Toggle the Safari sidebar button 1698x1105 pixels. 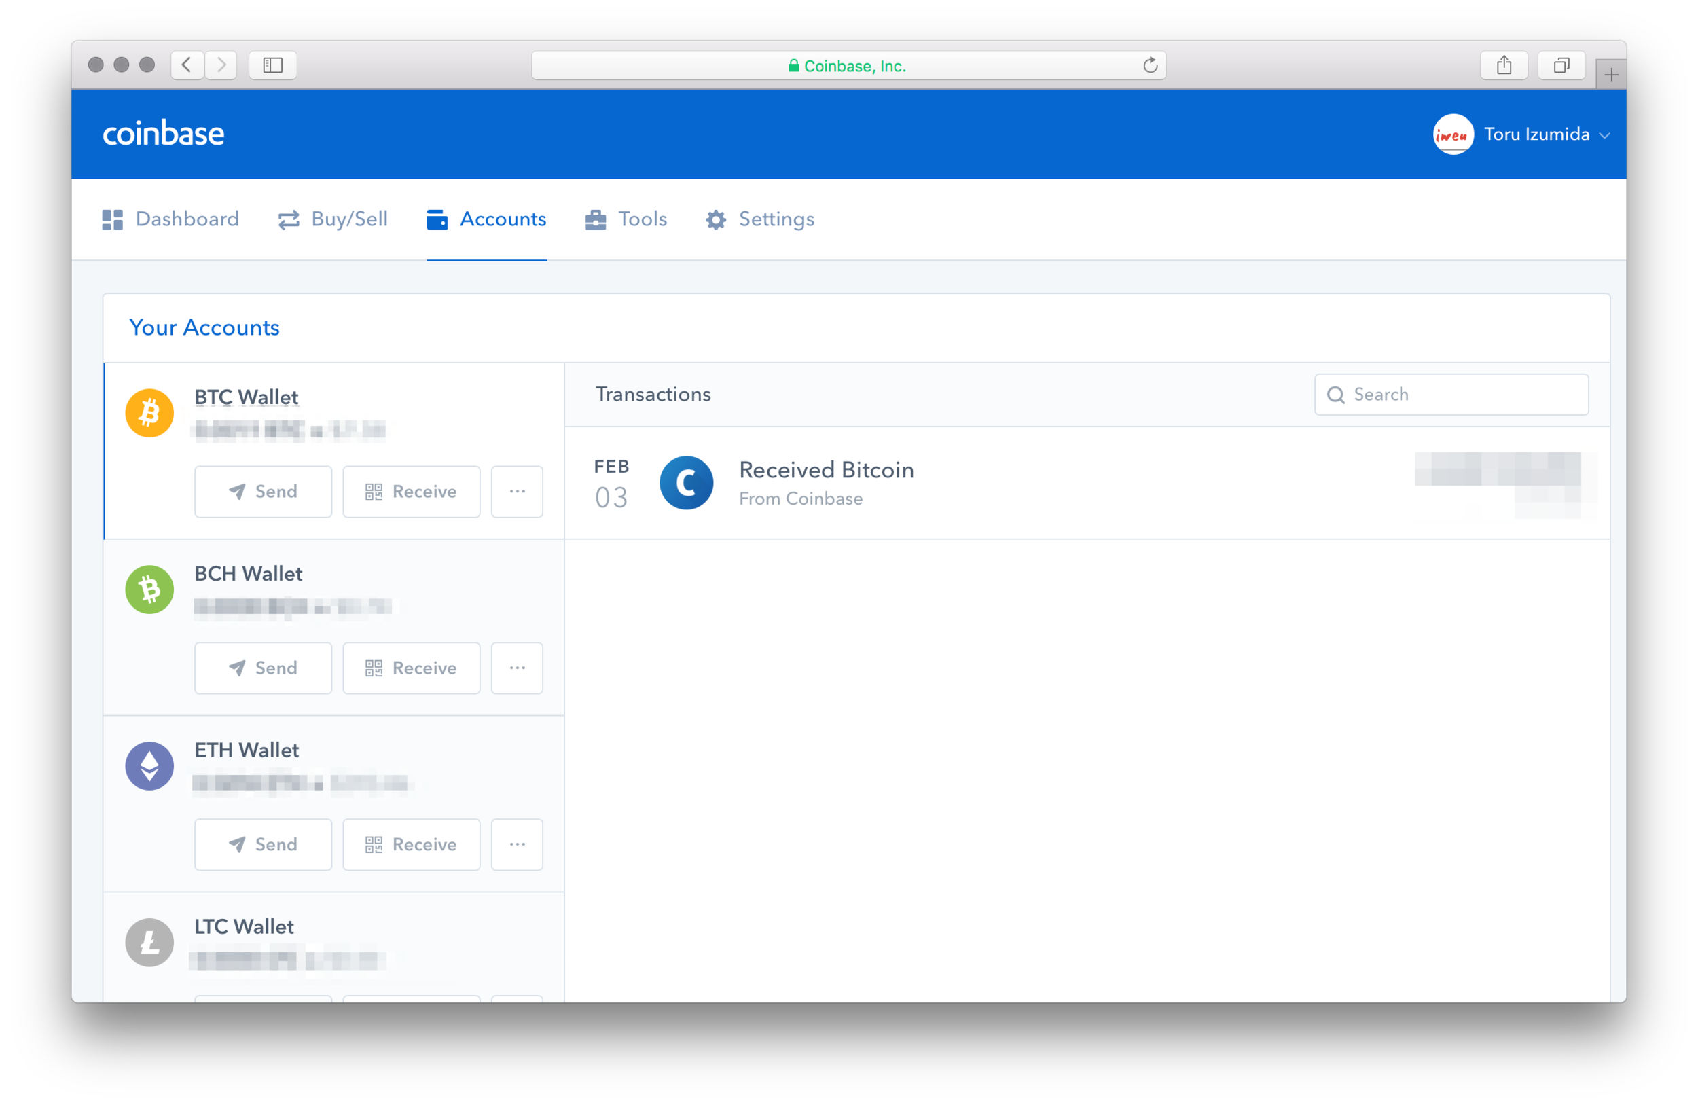(272, 65)
